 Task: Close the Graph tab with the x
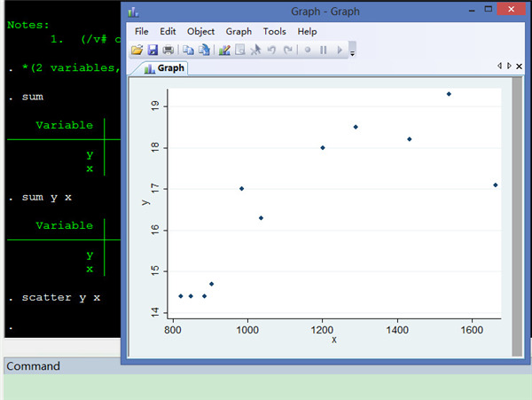click(518, 67)
